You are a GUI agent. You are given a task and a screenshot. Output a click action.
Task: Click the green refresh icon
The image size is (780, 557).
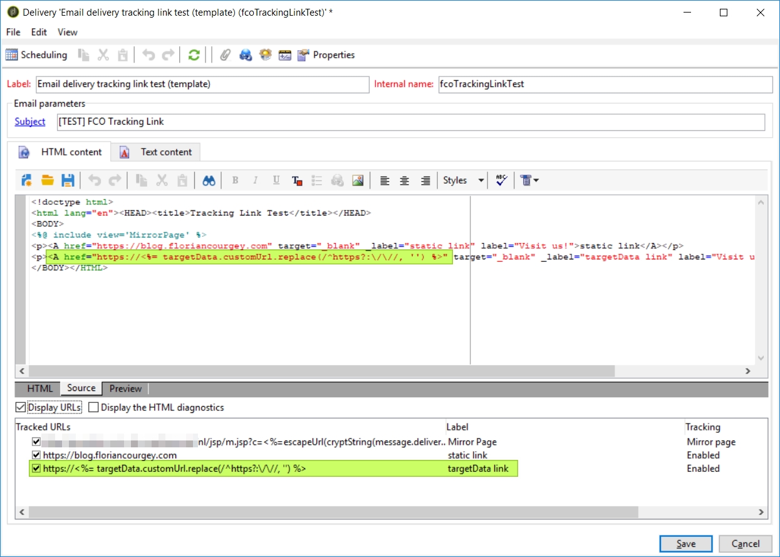[194, 55]
